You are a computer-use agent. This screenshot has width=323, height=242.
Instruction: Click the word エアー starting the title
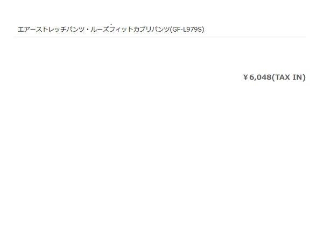[27, 30]
